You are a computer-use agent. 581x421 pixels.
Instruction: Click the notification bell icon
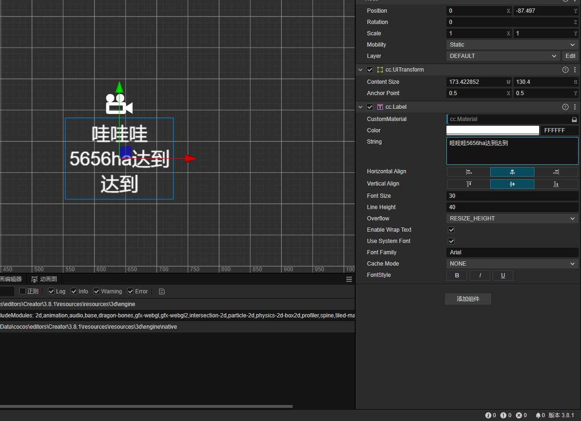tap(538, 415)
